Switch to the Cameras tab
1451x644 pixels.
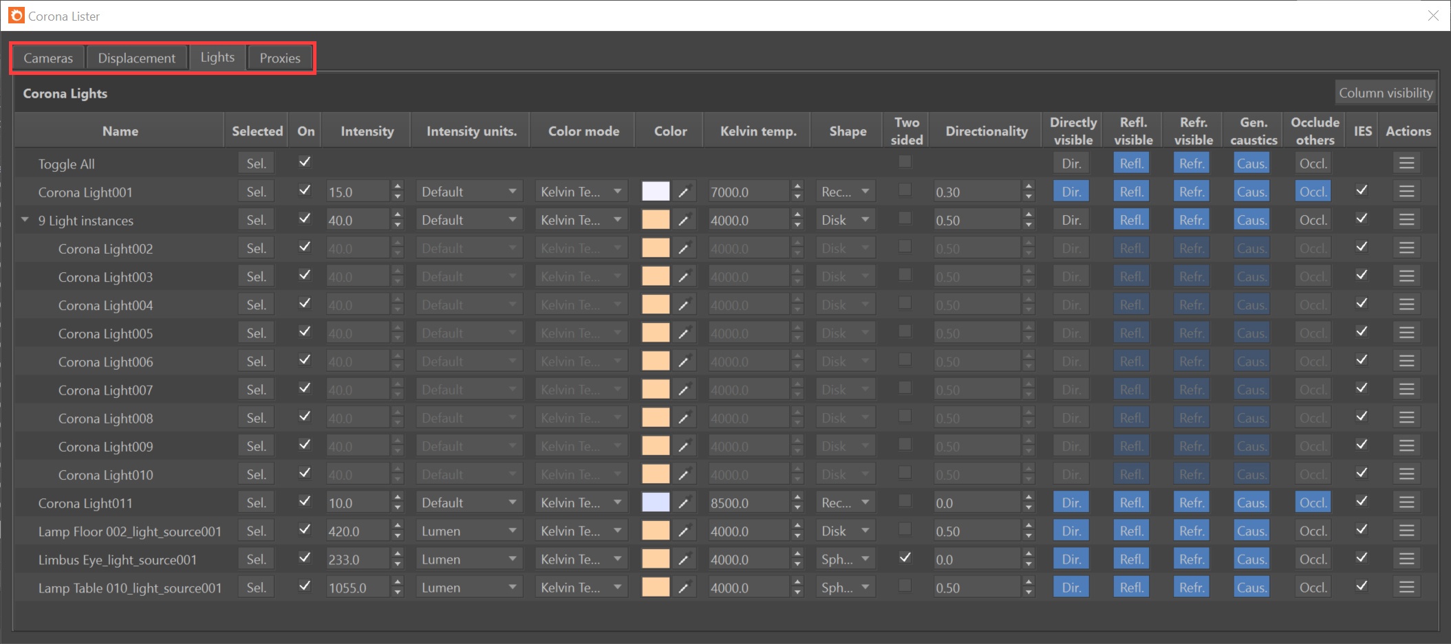pyautogui.click(x=48, y=58)
